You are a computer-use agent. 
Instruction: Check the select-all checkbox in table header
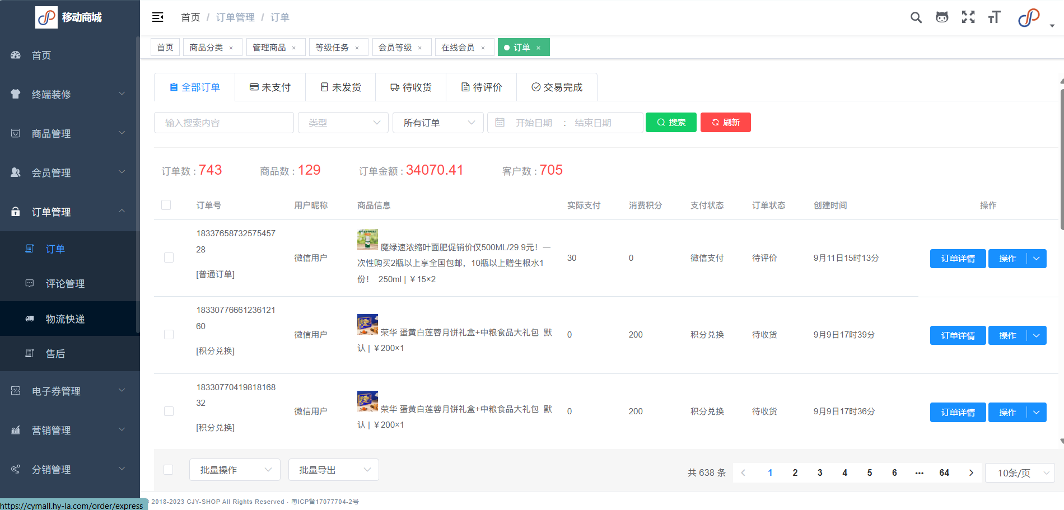166,205
